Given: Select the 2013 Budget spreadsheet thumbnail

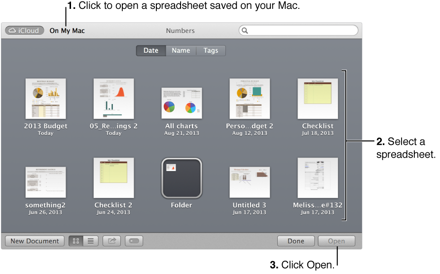Looking at the screenshot, I should click(x=45, y=99).
